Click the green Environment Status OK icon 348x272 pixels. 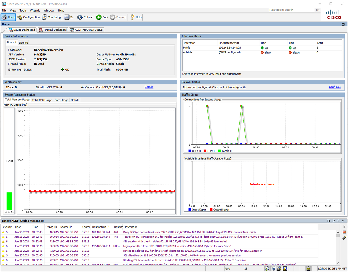62,69
